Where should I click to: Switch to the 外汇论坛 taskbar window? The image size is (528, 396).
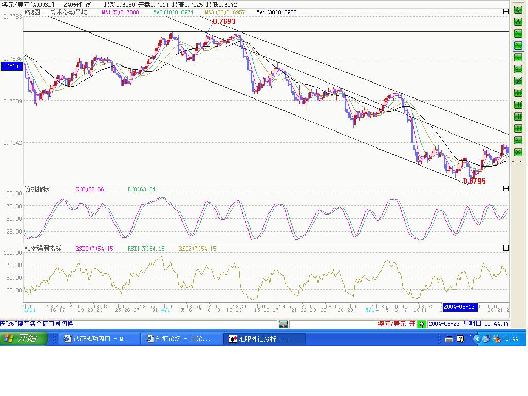182,339
